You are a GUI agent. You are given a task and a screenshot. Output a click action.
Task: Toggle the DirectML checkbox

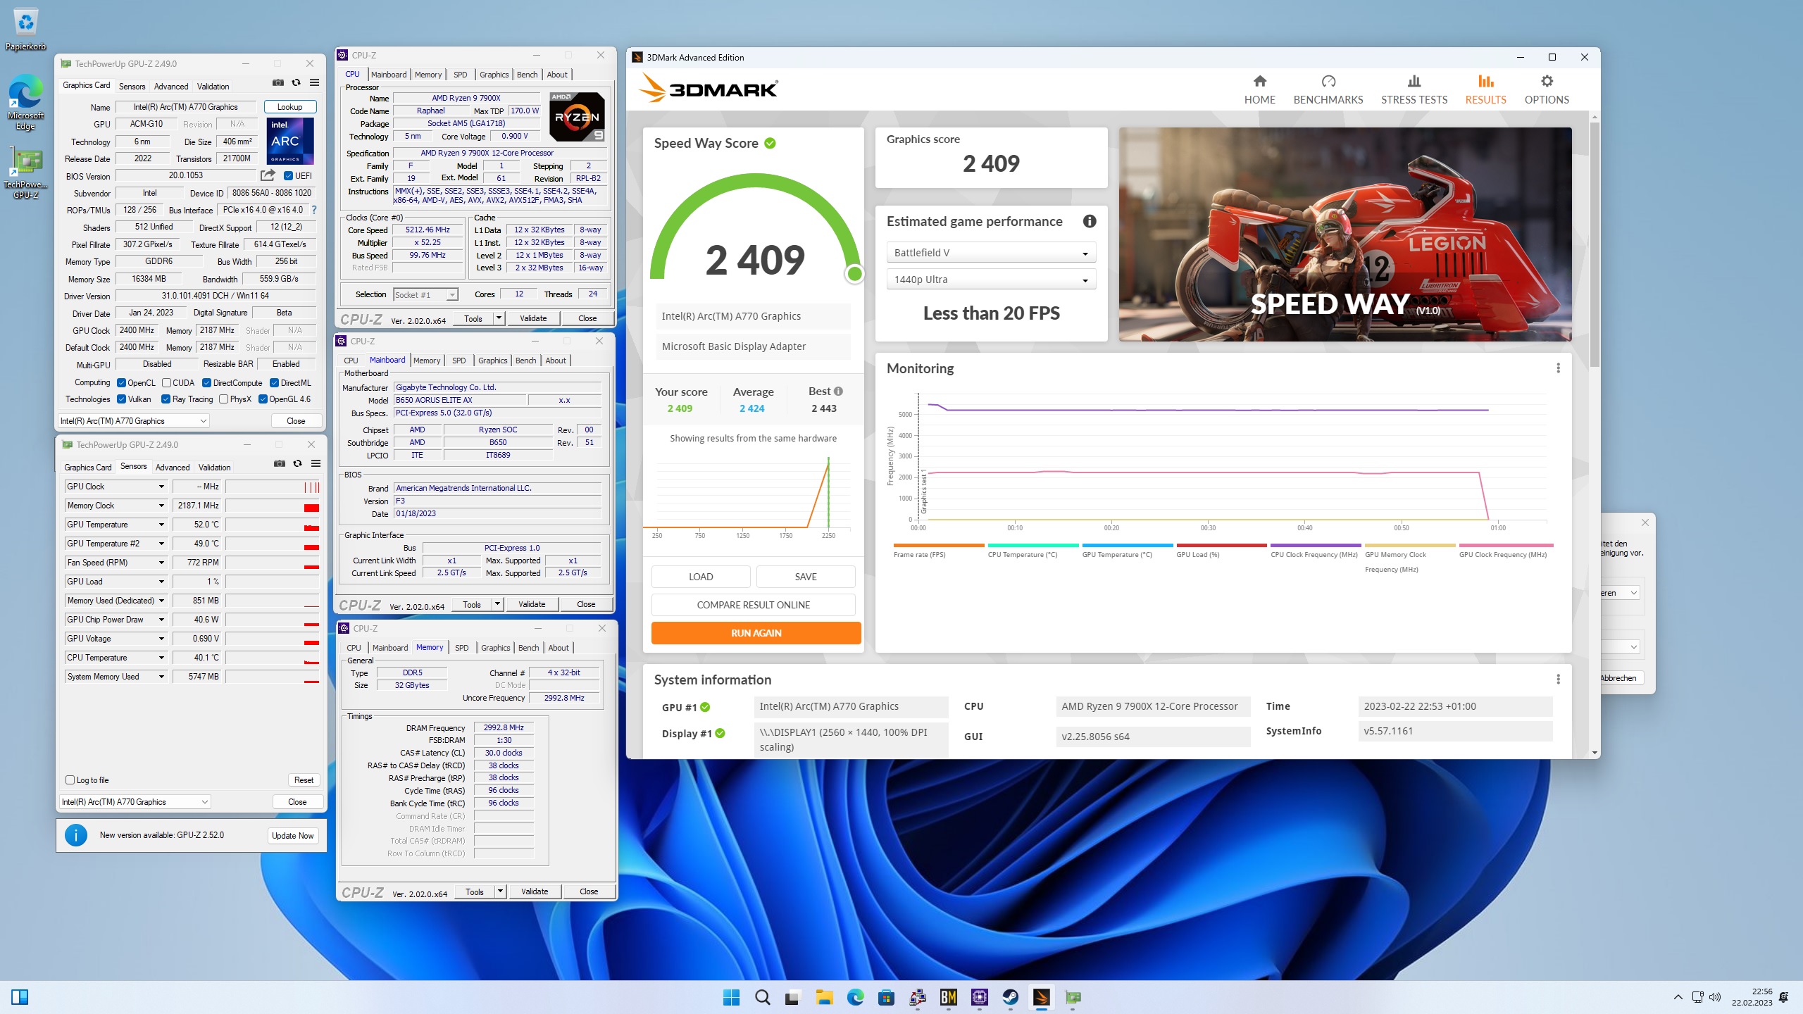(x=274, y=383)
